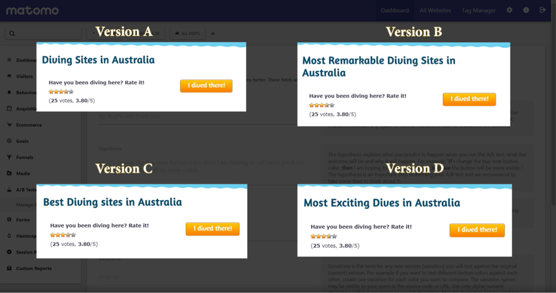Click the Ecommerce cart icon
556x293 pixels.
click(x=9, y=125)
